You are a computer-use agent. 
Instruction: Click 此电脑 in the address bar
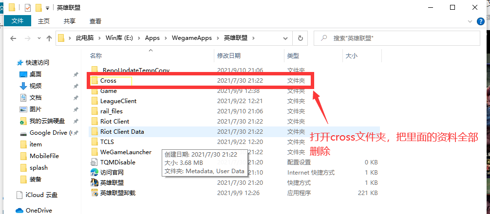[x=85, y=38]
